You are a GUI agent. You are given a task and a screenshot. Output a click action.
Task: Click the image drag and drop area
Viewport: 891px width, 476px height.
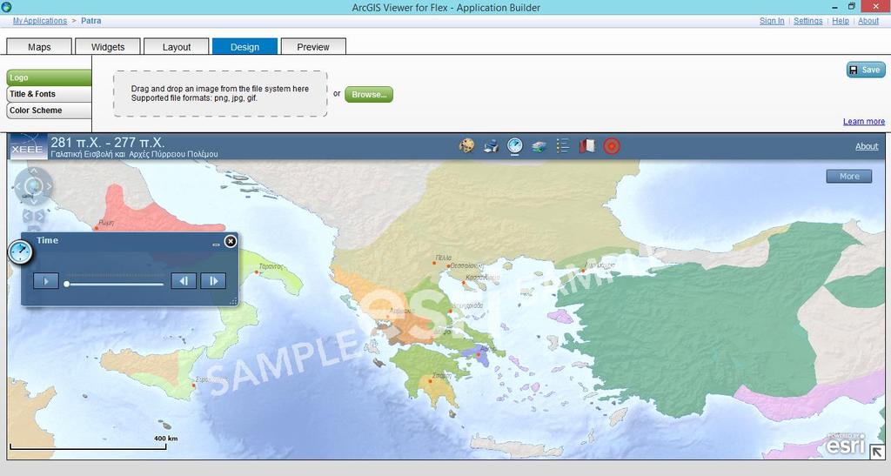220,94
